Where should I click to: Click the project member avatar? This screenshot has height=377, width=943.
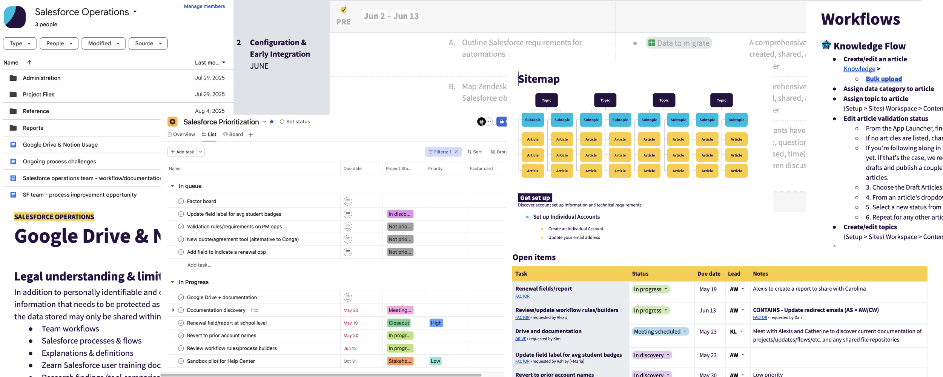coord(481,122)
